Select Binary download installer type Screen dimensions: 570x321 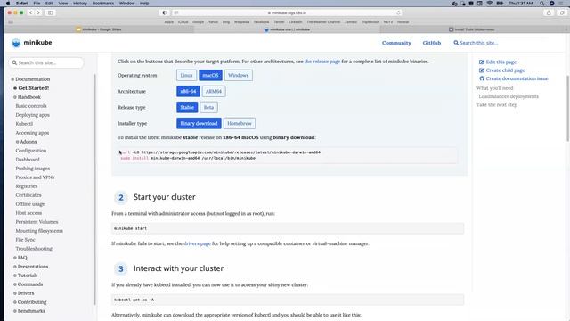tap(199, 123)
